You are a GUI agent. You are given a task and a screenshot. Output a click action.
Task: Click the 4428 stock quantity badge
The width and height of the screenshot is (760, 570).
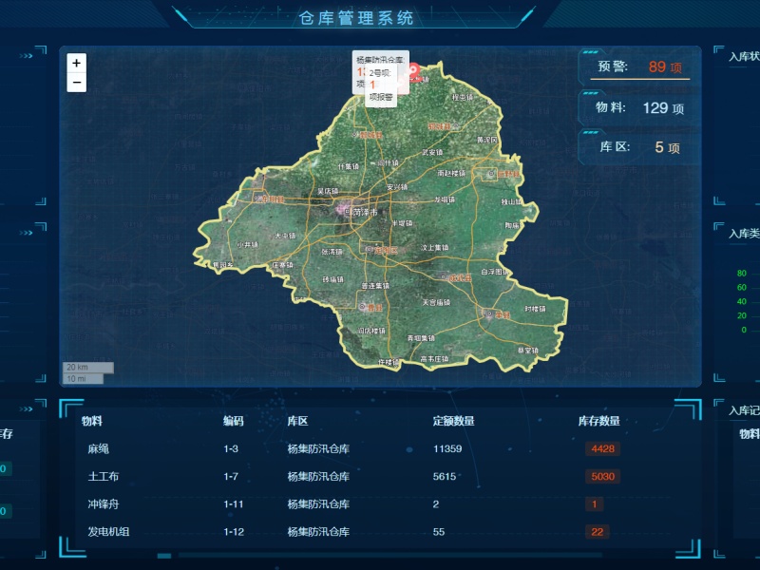tap(601, 448)
